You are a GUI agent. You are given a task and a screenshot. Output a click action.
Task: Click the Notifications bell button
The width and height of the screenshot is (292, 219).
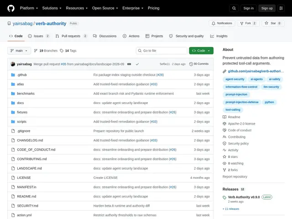222,23
